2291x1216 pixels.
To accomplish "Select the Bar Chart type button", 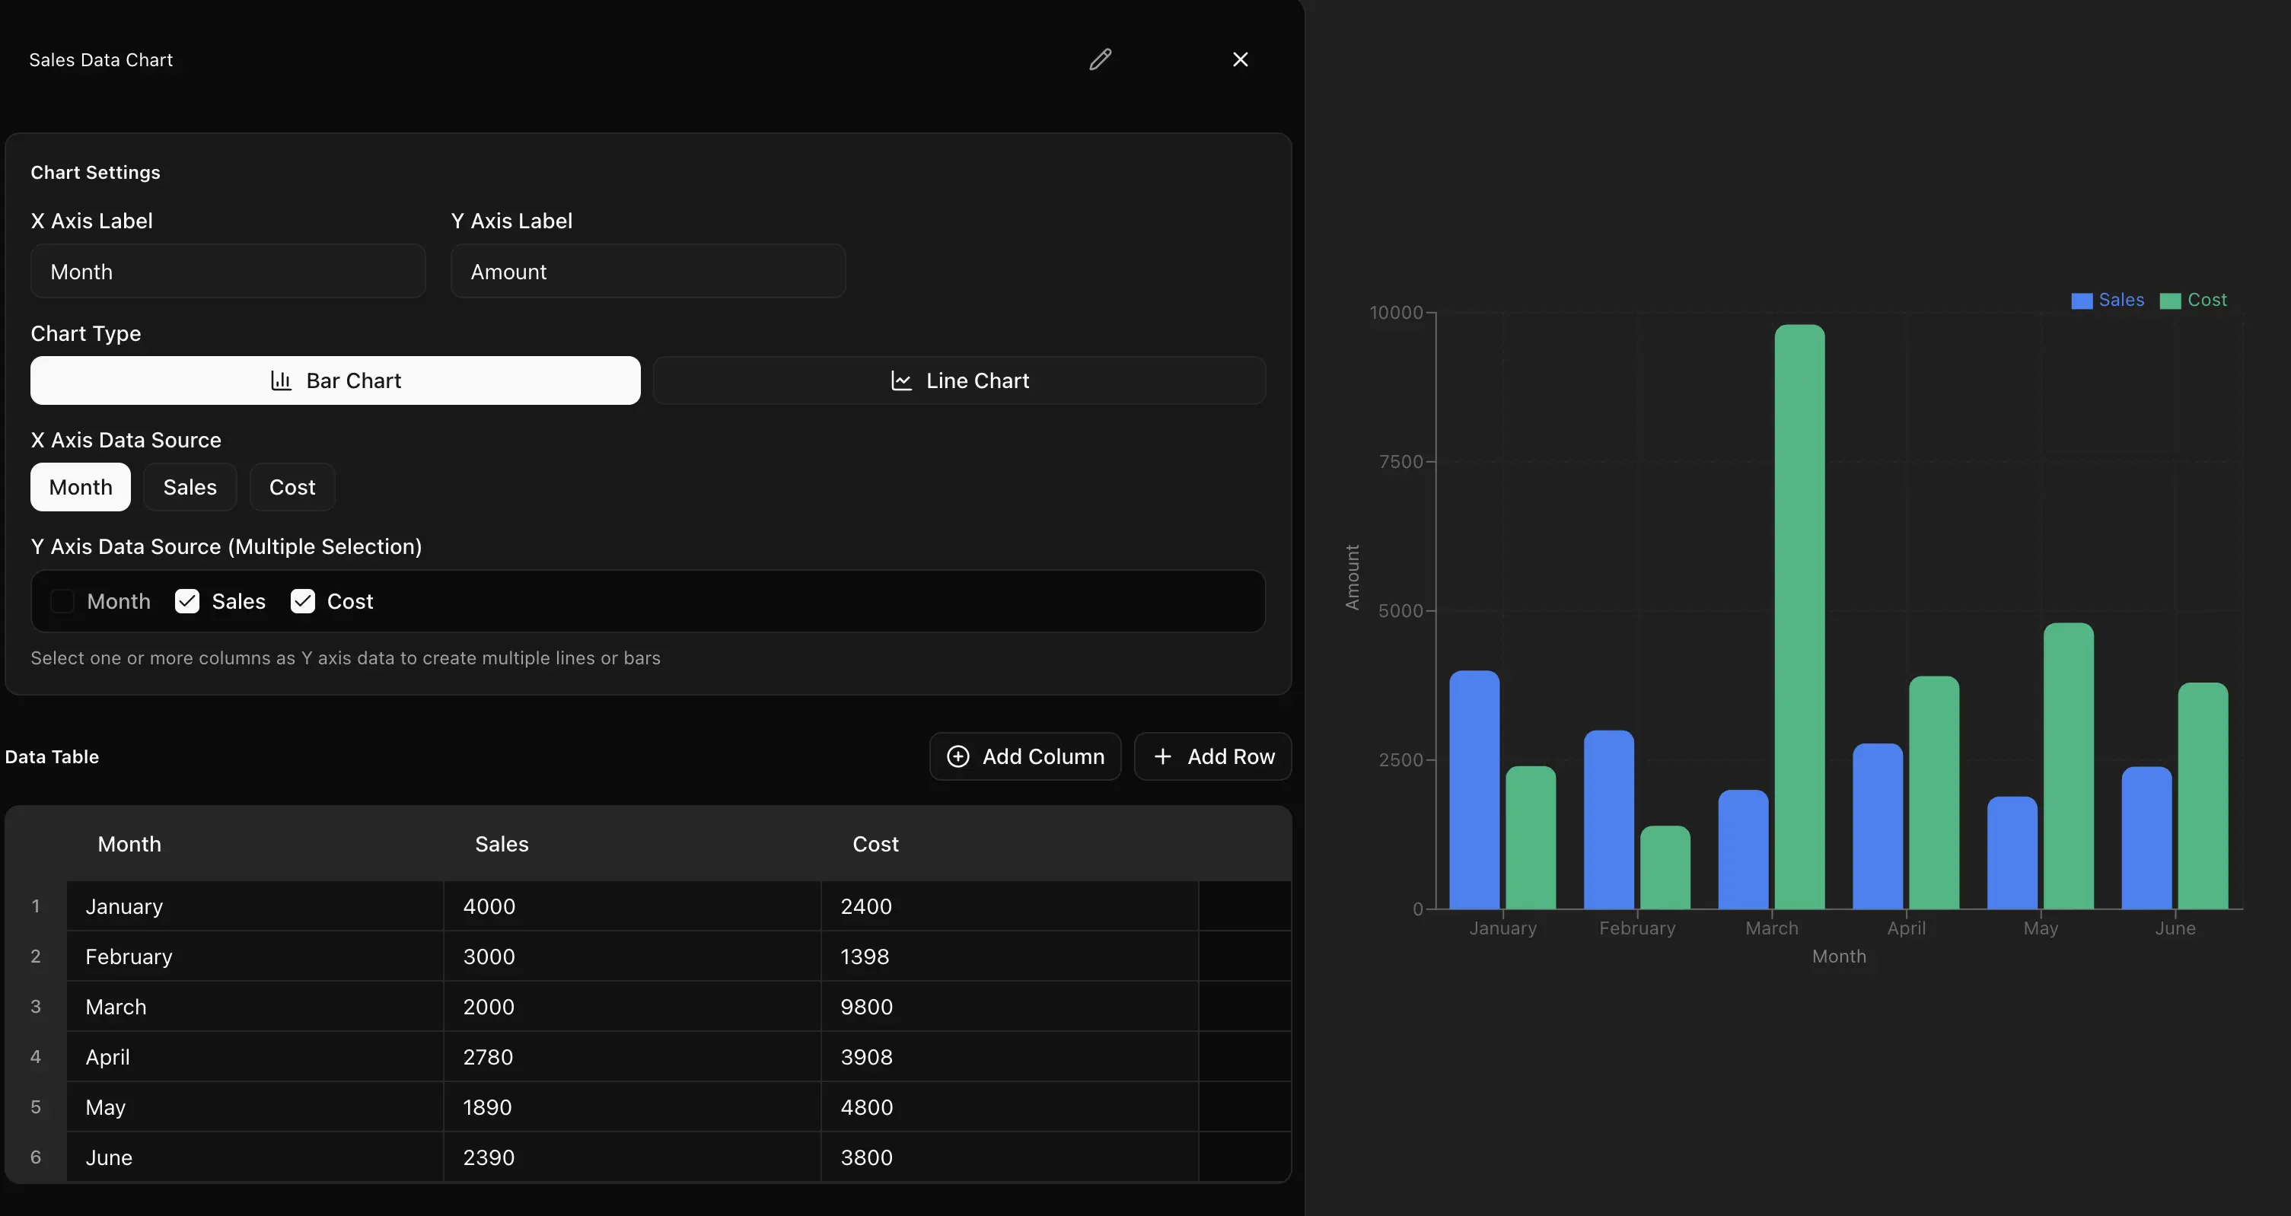I will pos(336,380).
